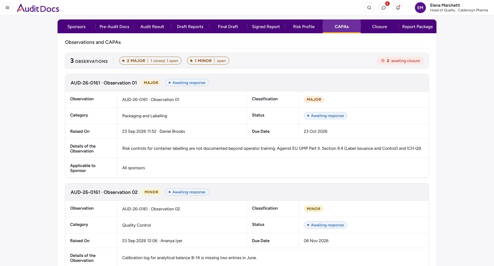The image size is (494, 266).
Task: Click the due date 06 Nov 2026
Action: click(x=316, y=241)
